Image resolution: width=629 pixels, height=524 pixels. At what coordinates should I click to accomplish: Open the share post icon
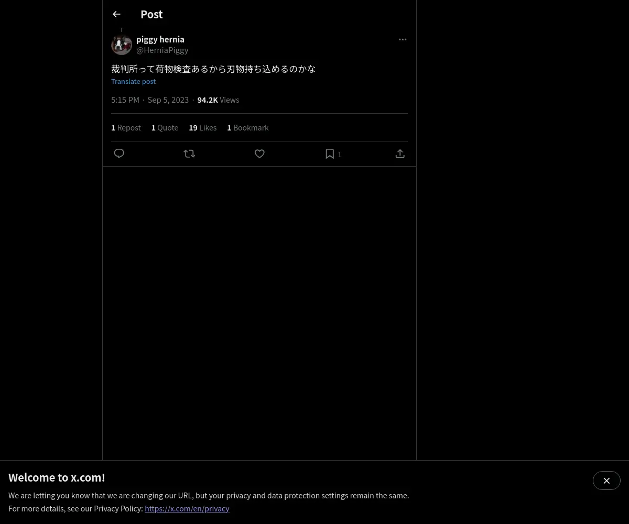(x=400, y=154)
